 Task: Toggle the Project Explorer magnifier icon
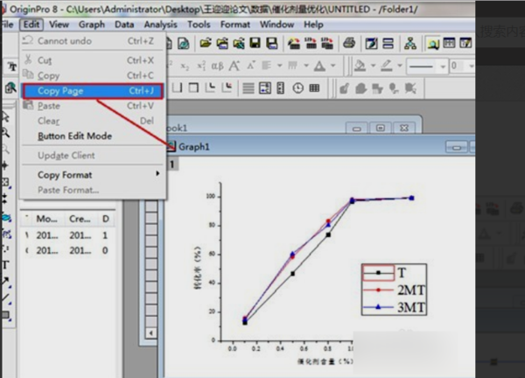(432, 43)
